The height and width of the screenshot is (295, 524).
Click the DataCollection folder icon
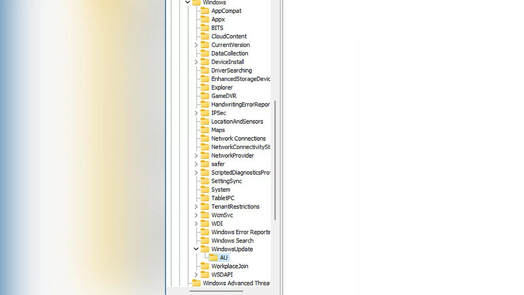[205, 53]
